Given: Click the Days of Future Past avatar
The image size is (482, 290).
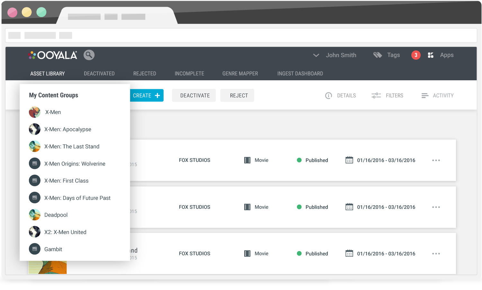Looking at the screenshot, I should point(35,198).
